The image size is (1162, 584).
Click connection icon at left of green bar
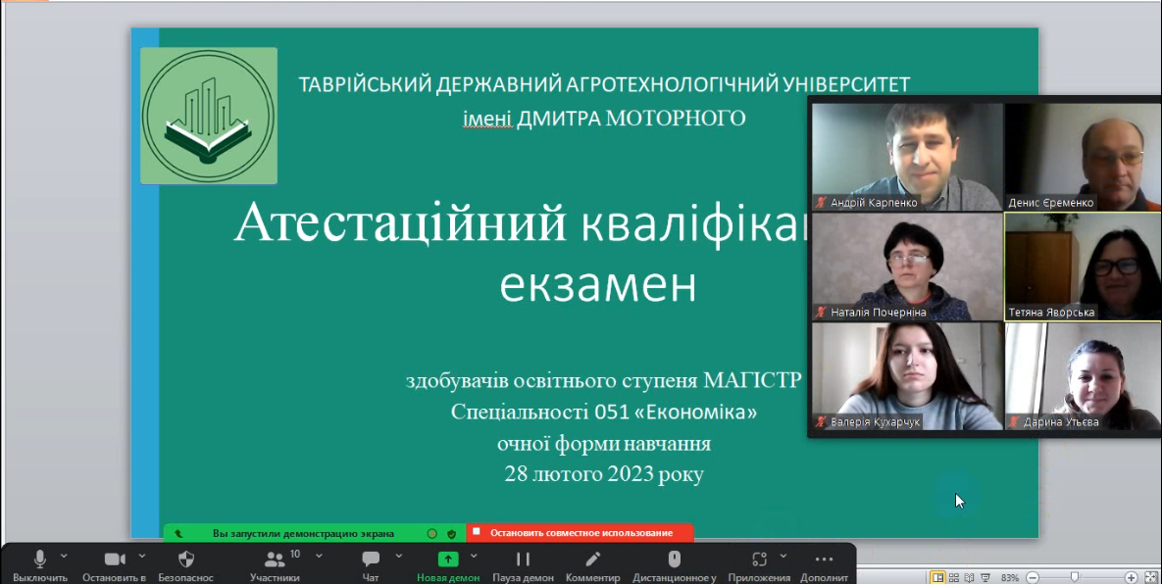[x=177, y=533]
